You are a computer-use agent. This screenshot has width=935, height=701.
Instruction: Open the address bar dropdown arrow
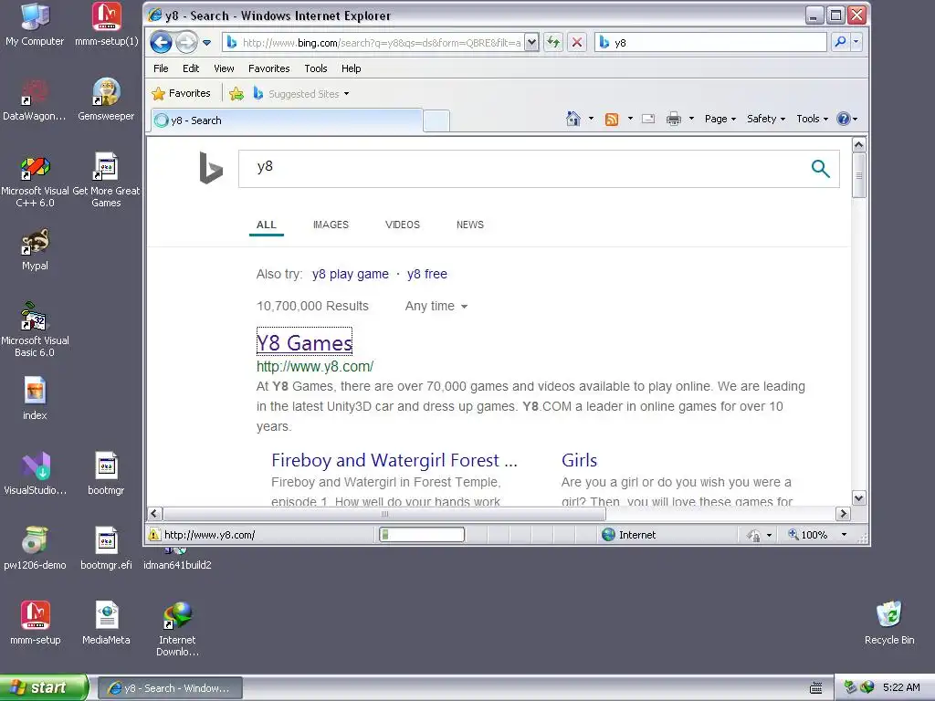(x=532, y=42)
